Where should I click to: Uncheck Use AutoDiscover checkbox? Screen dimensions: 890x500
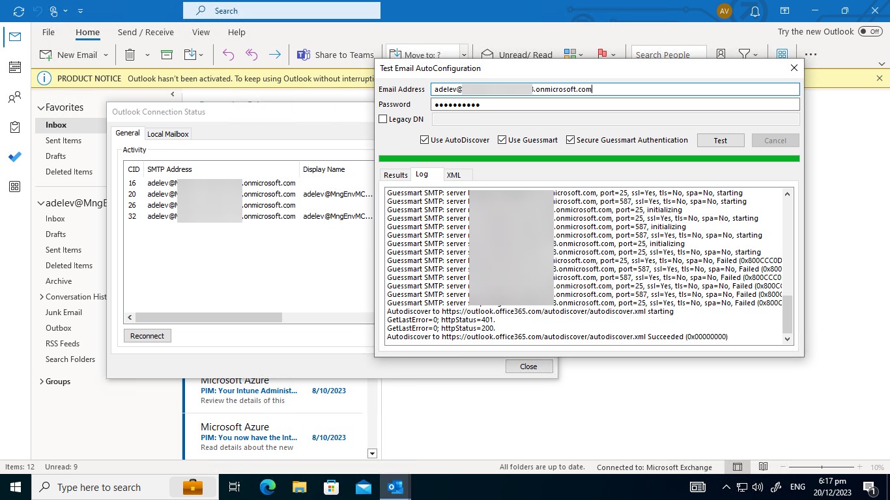coord(425,140)
